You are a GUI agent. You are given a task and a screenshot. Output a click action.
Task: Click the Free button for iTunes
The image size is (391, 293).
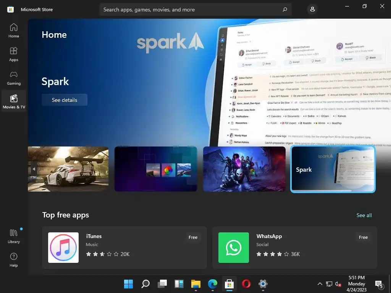coord(193,237)
